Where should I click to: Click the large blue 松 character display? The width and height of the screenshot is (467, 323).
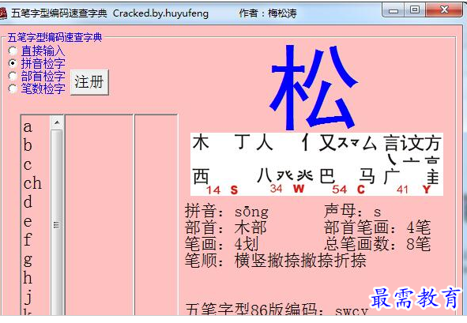[314, 87]
